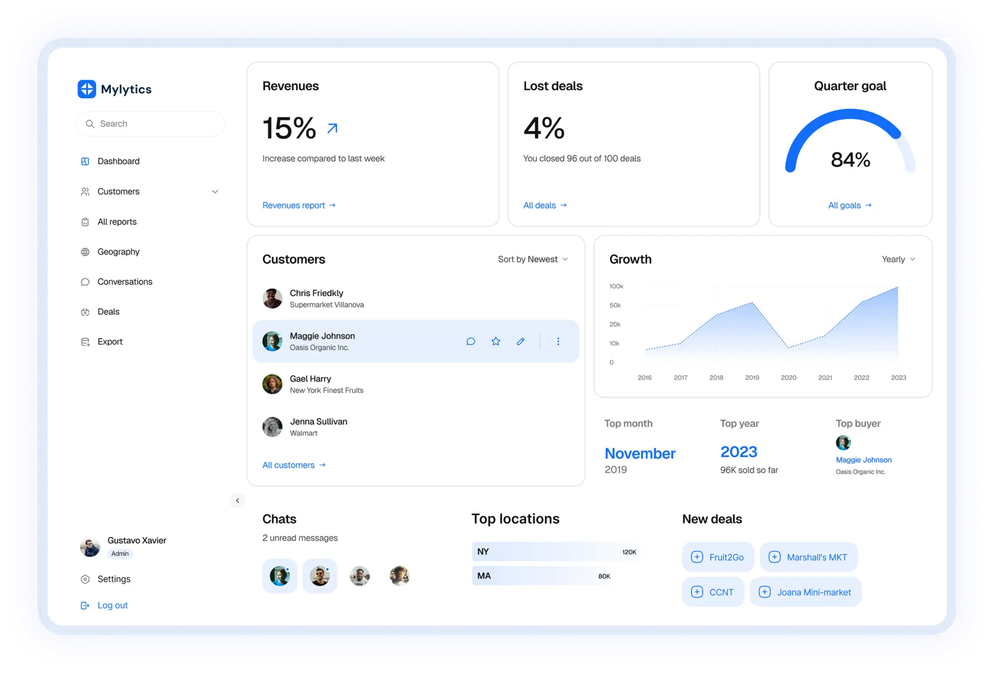The image size is (994, 673).
Task: Expand the Customers sidebar submenu chevron
Action: point(215,192)
